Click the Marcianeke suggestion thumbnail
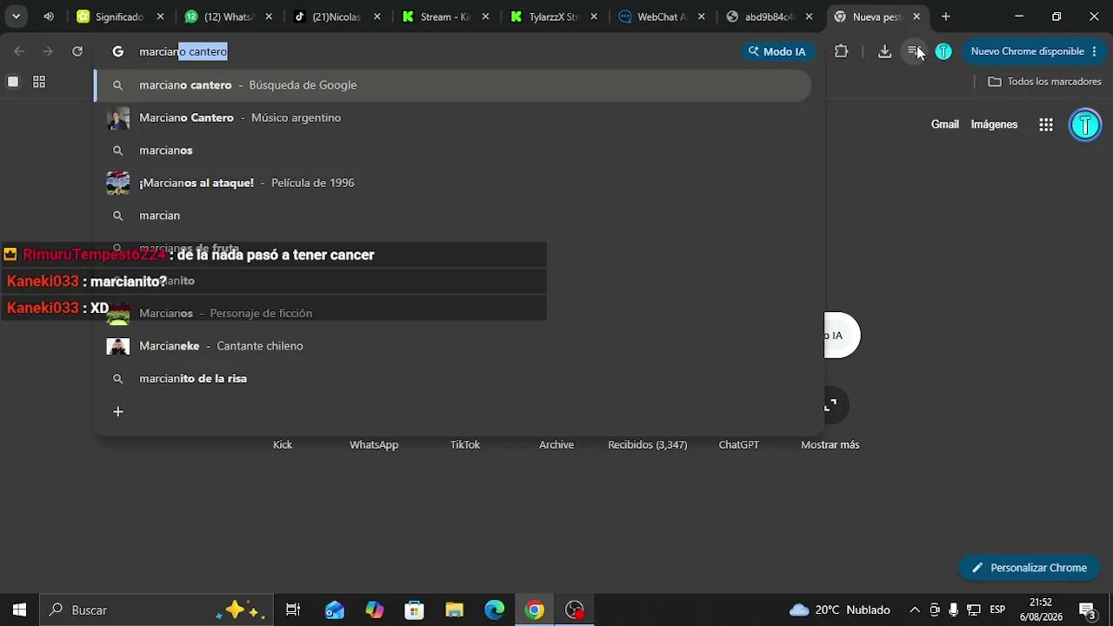This screenshot has height=626, width=1113. click(118, 346)
